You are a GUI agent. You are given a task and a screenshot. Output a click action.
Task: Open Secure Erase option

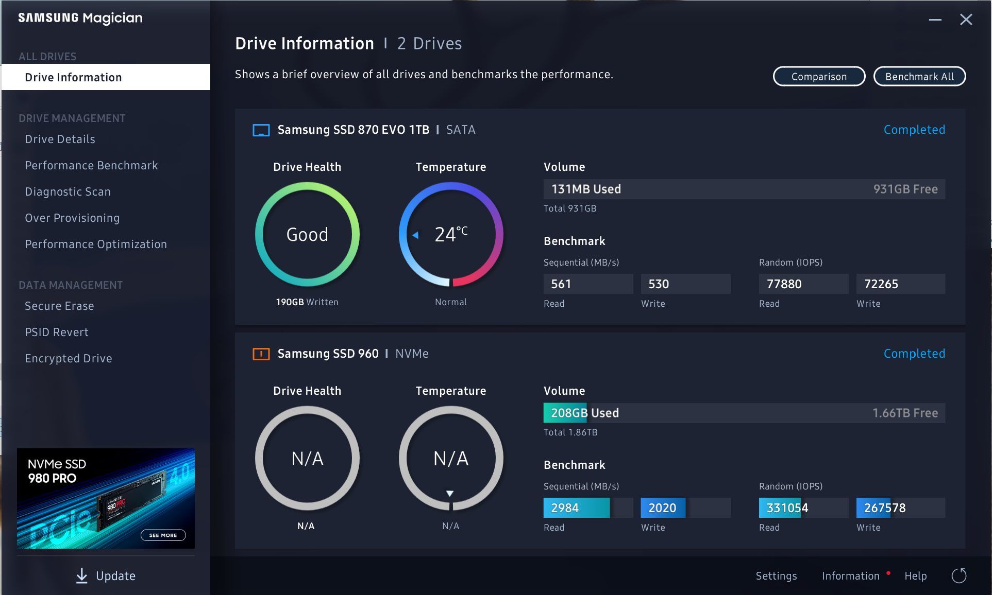(x=59, y=306)
